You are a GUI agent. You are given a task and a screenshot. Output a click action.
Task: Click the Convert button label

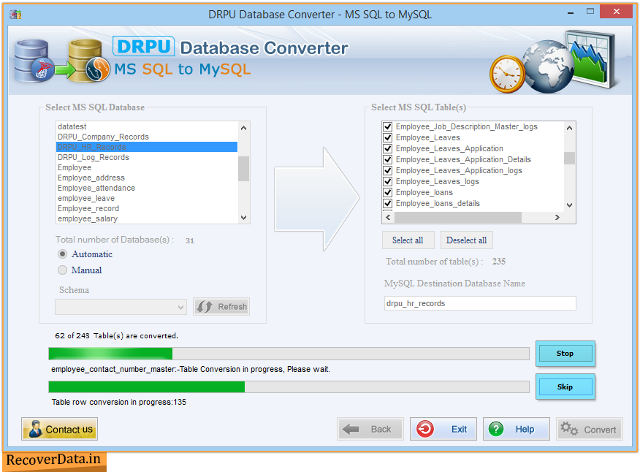tap(600, 430)
